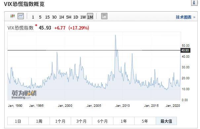
Task: Choose the 1W interval
Action: point(83,17)
